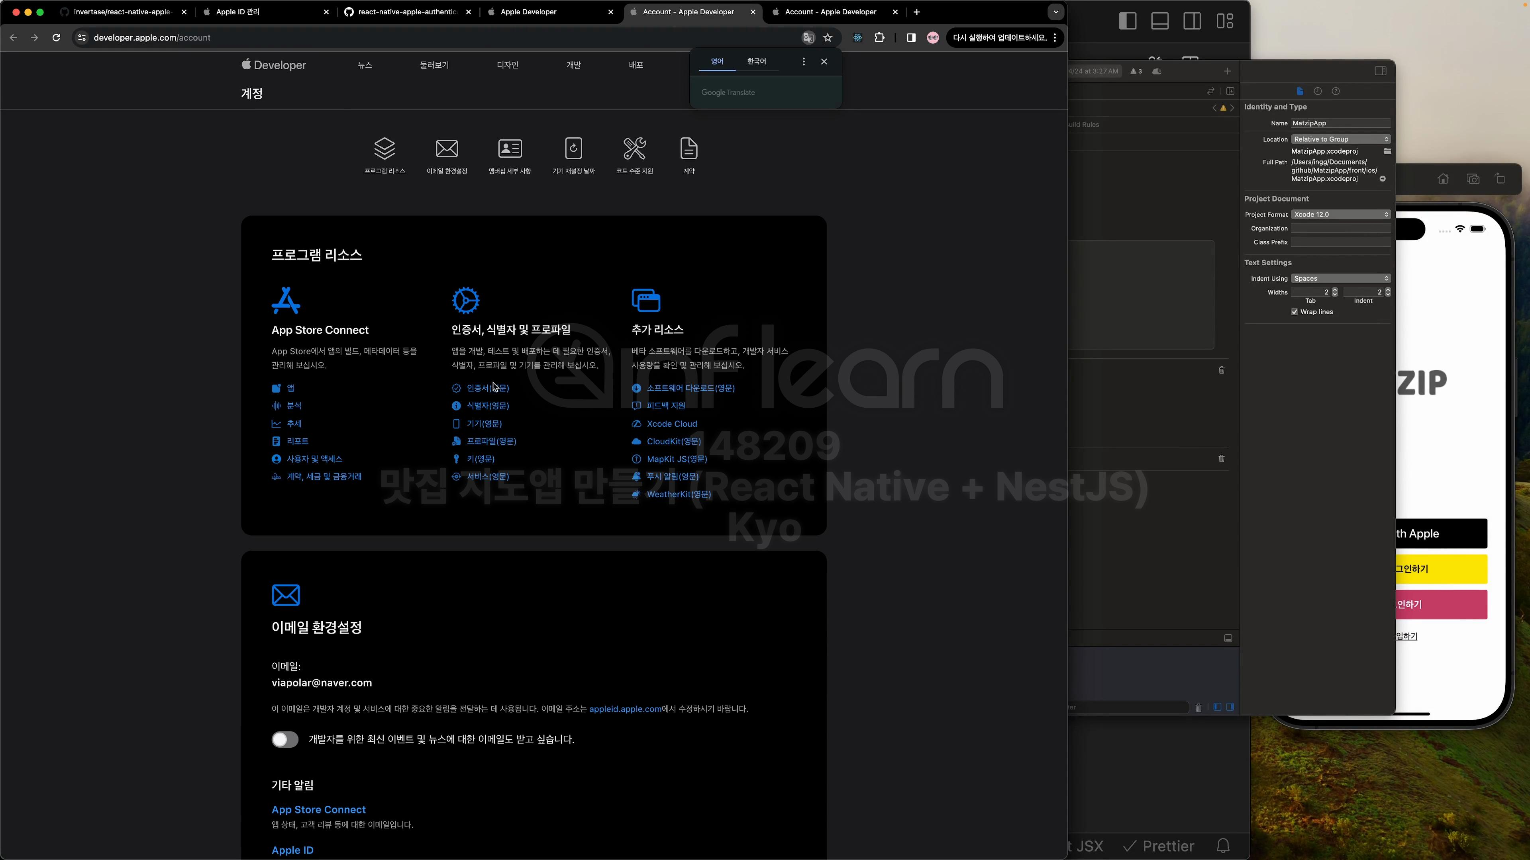This screenshot has height=860, width=1530.
Task: Switch to invertase/react-native-apple tab
Action: 124,12
